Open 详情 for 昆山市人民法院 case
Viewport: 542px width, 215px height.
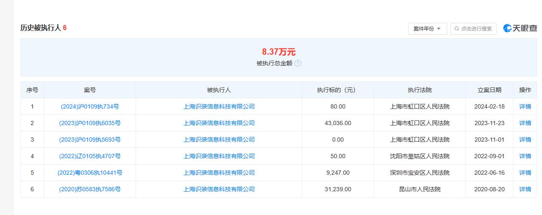point(525,189)
